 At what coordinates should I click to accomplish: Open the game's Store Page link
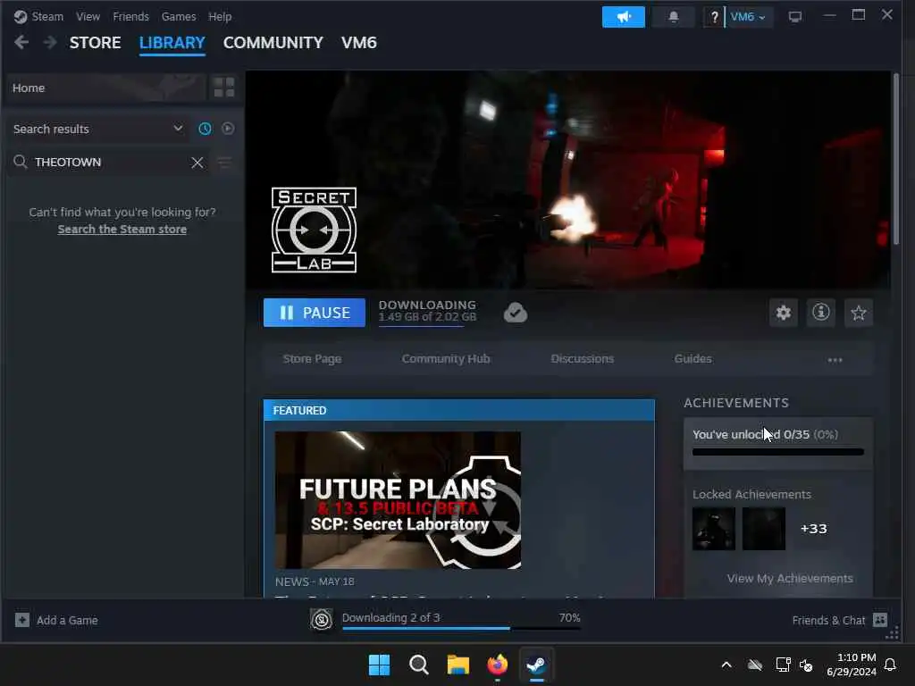coord(312,359)
